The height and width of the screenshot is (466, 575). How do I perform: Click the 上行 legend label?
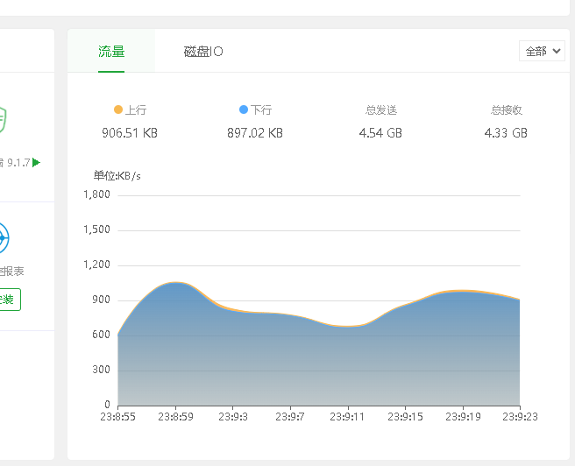tap(136, 109)
